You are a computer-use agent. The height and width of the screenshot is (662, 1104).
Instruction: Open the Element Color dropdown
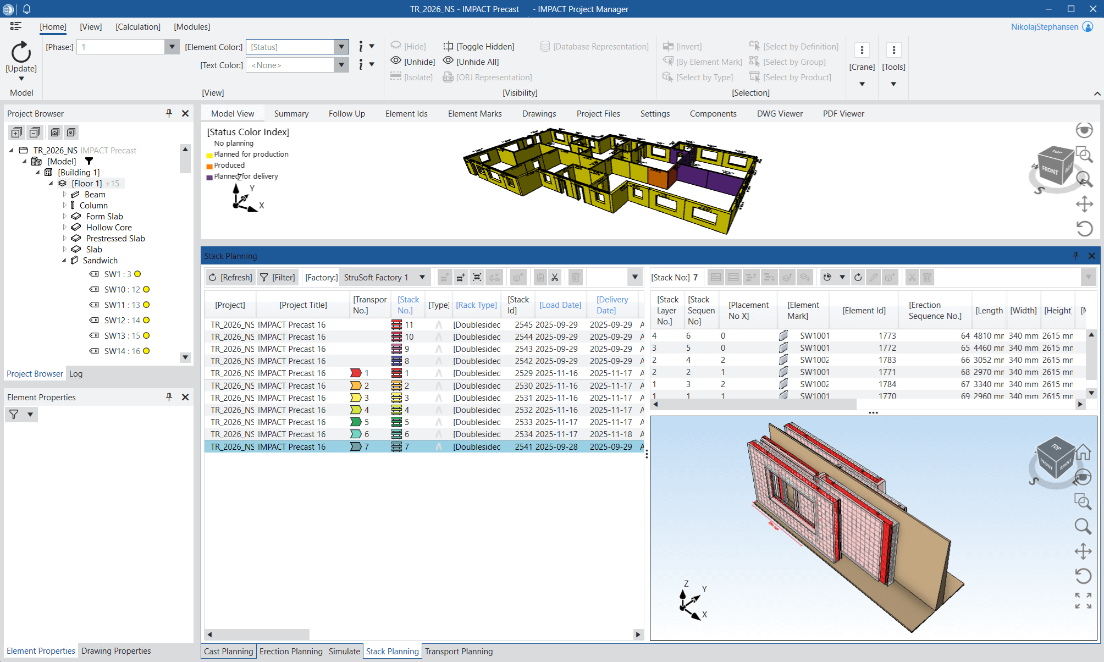(x=341, y=47)
